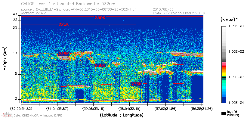The image size is (244, 118).
Task: Click the '(Latitude ; Longitude)' axis label
Action: pos(122,115)
